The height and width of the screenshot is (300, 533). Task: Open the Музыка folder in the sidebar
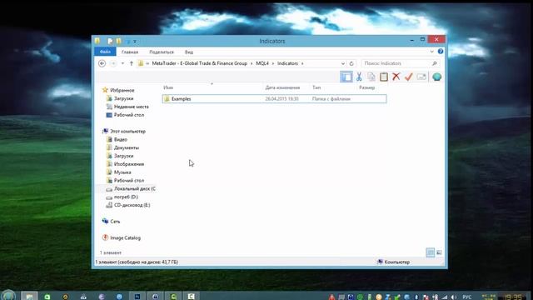pos(122,172)
